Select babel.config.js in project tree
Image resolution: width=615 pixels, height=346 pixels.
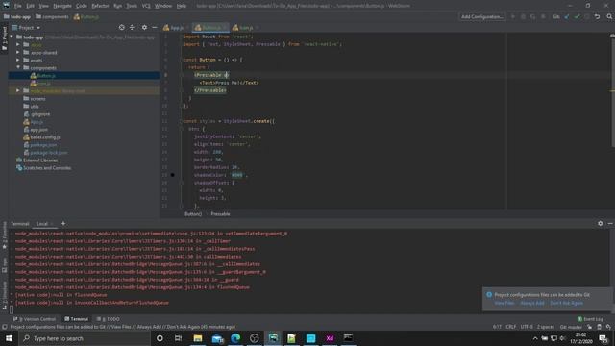tap(45, 137)
